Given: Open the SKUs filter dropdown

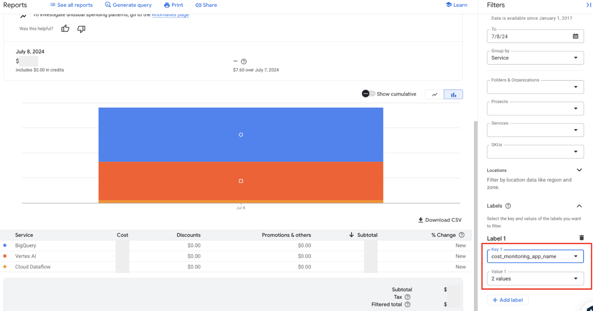Looking at the screenshot, I should click(535, 152).
